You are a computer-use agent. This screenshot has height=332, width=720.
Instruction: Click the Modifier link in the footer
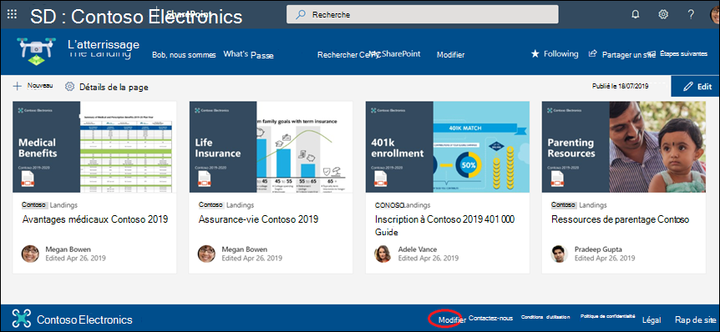point(451,319)
